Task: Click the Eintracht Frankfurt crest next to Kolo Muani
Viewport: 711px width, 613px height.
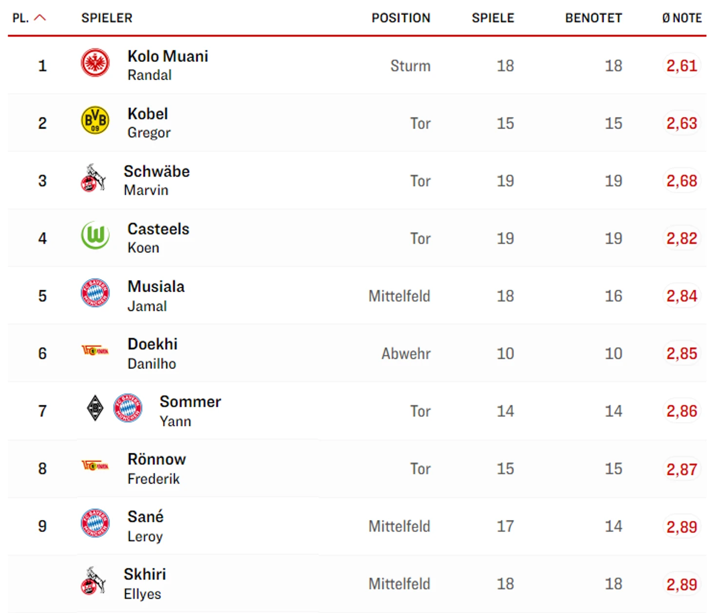Action: [95, 63]
